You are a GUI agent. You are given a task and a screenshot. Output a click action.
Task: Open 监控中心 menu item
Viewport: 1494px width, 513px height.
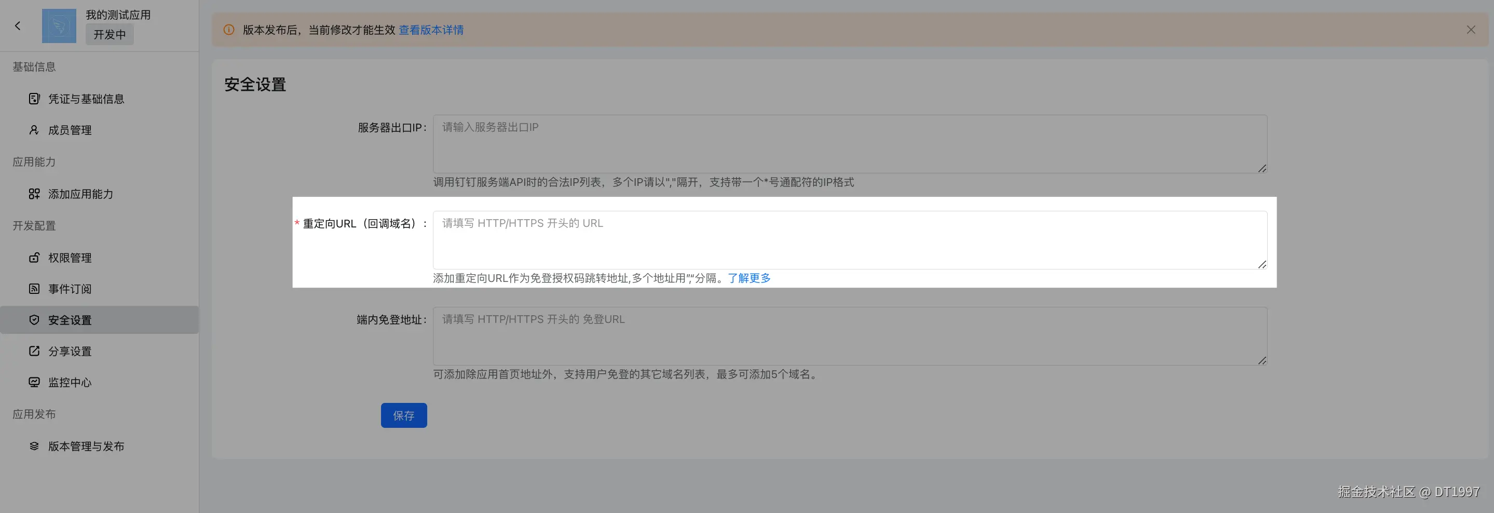99,383
